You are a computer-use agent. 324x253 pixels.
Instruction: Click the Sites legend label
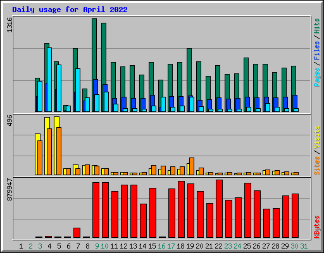317,166
